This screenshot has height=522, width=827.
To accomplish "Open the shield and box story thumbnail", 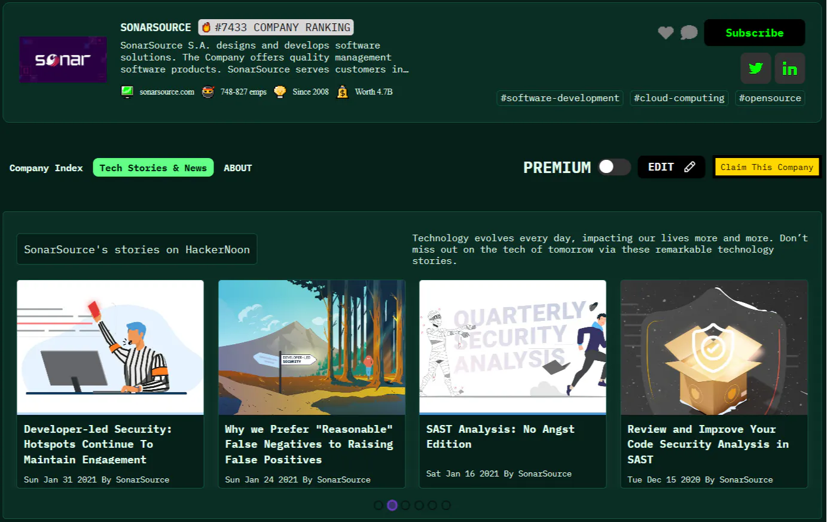I will tap(715, 347).
